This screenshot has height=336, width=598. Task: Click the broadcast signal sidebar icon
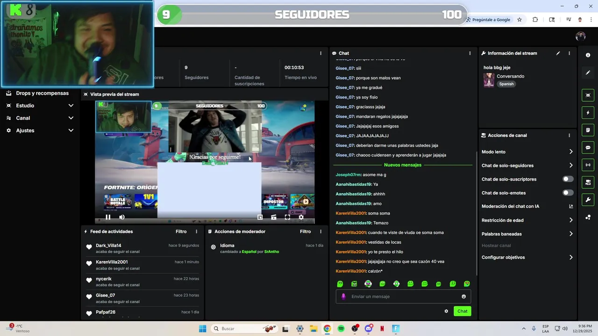(x=588, y=165)
